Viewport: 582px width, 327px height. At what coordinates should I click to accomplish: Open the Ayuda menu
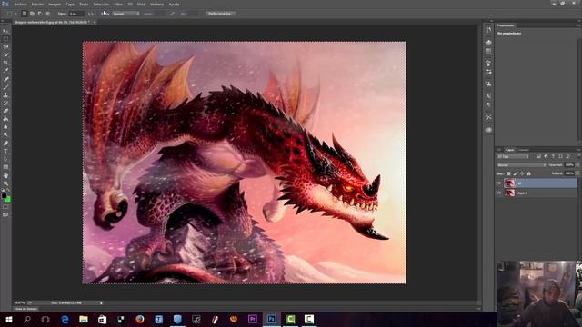tap(174, 4)
